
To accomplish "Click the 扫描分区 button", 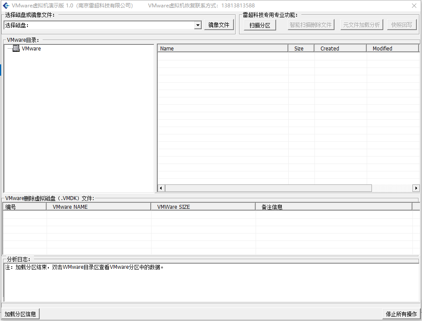I will 260,25.
